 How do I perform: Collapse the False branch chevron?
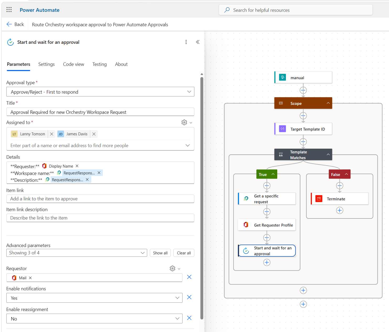[346, 174]
